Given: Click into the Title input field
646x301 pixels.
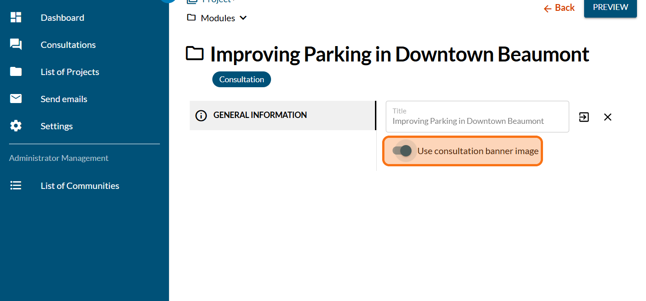Looking at the screenshot, I should click(477, 121).
